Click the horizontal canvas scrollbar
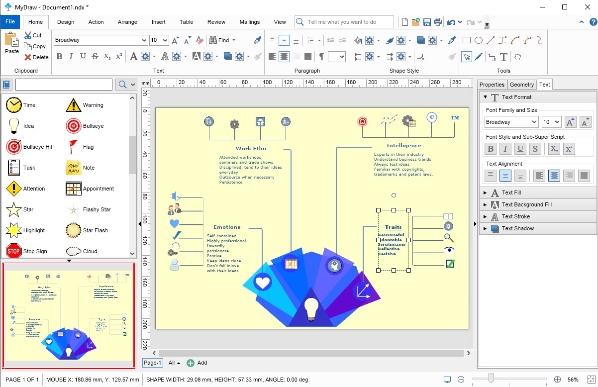The height and width of the screenshot is (387, 598). 311,353
